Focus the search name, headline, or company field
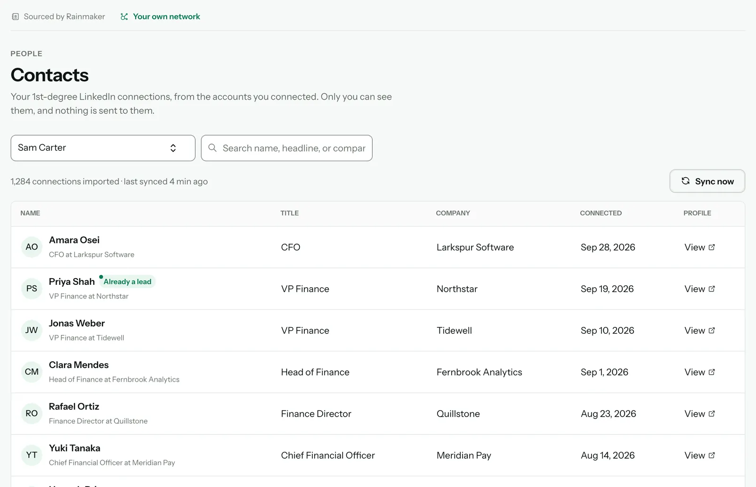Screen dimensions: 756x487 click(287, 148)
